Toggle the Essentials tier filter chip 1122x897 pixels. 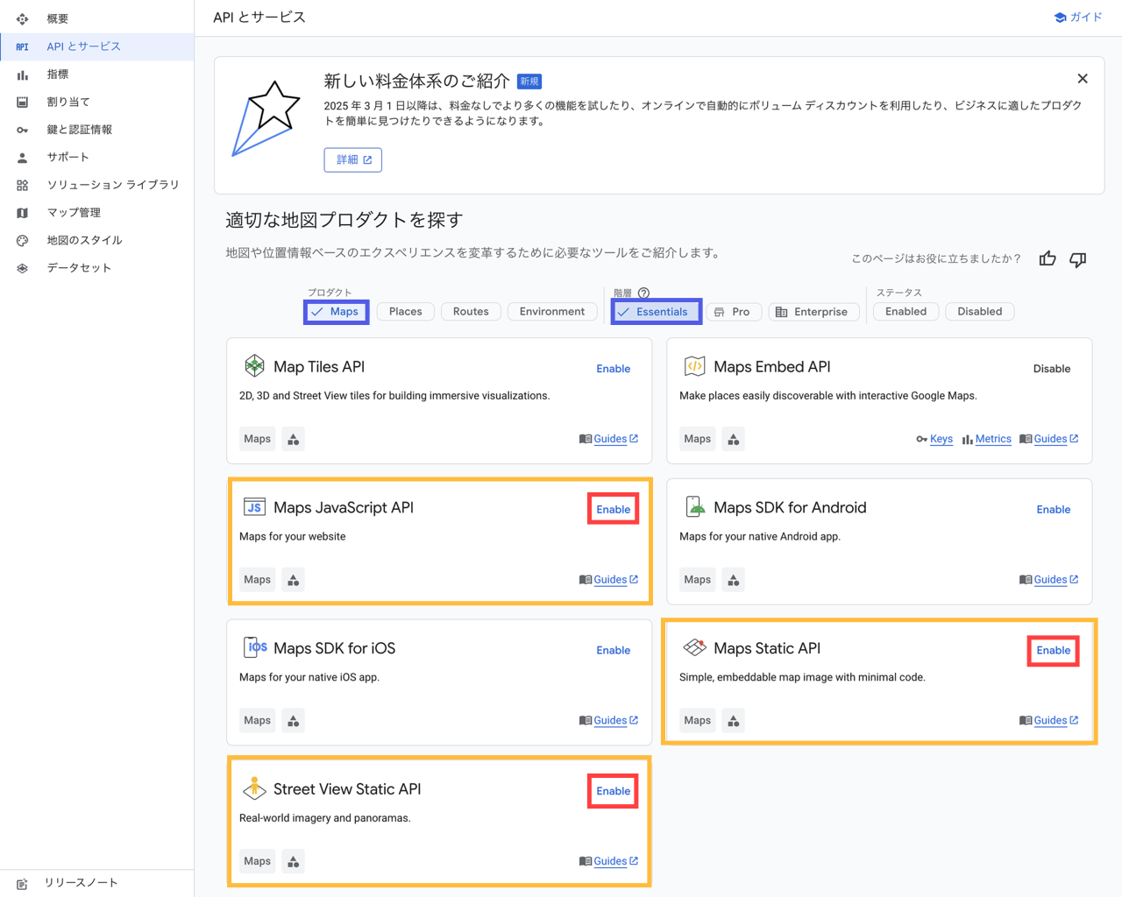[x=656, y=312]
